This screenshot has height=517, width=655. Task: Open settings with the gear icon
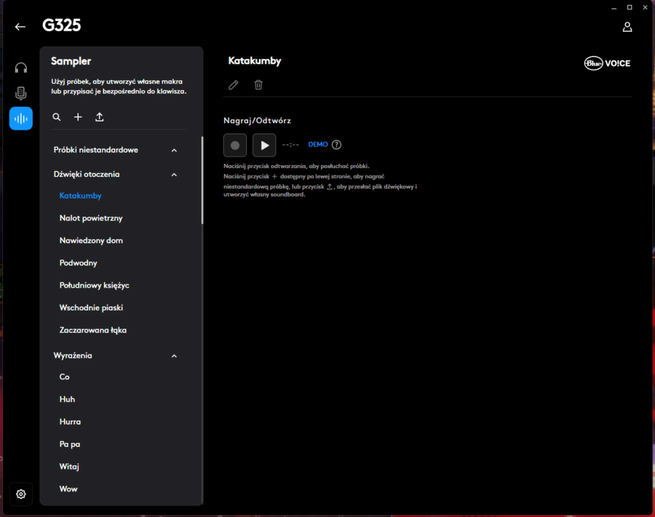(21, 494)
